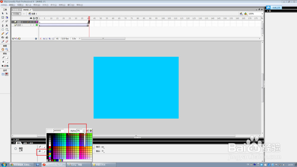Viewport: 297px width, 167px height.
Task: Select the Text tool (A)
Action: (7, 25)
